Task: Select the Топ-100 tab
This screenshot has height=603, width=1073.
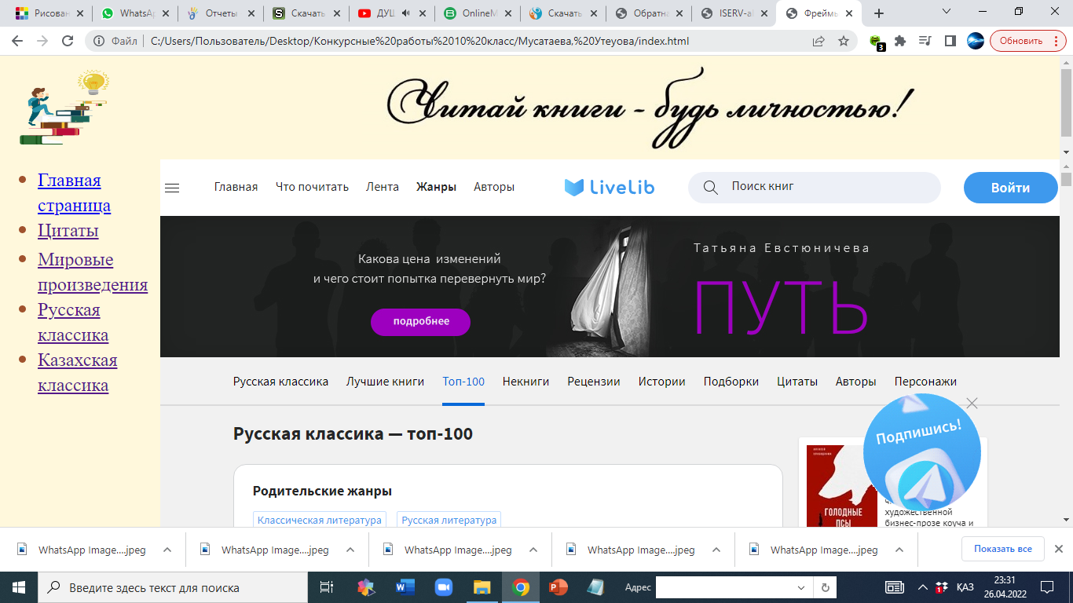Action: pyautogui.click(x=463, y=382)
